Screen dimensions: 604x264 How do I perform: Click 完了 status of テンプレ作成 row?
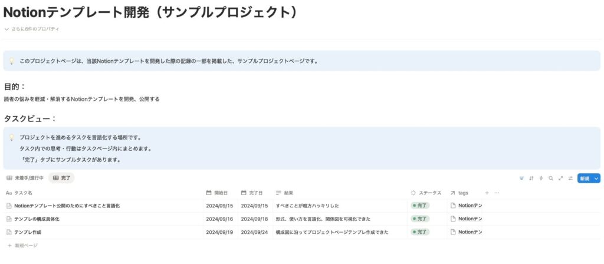coord(420,232)
